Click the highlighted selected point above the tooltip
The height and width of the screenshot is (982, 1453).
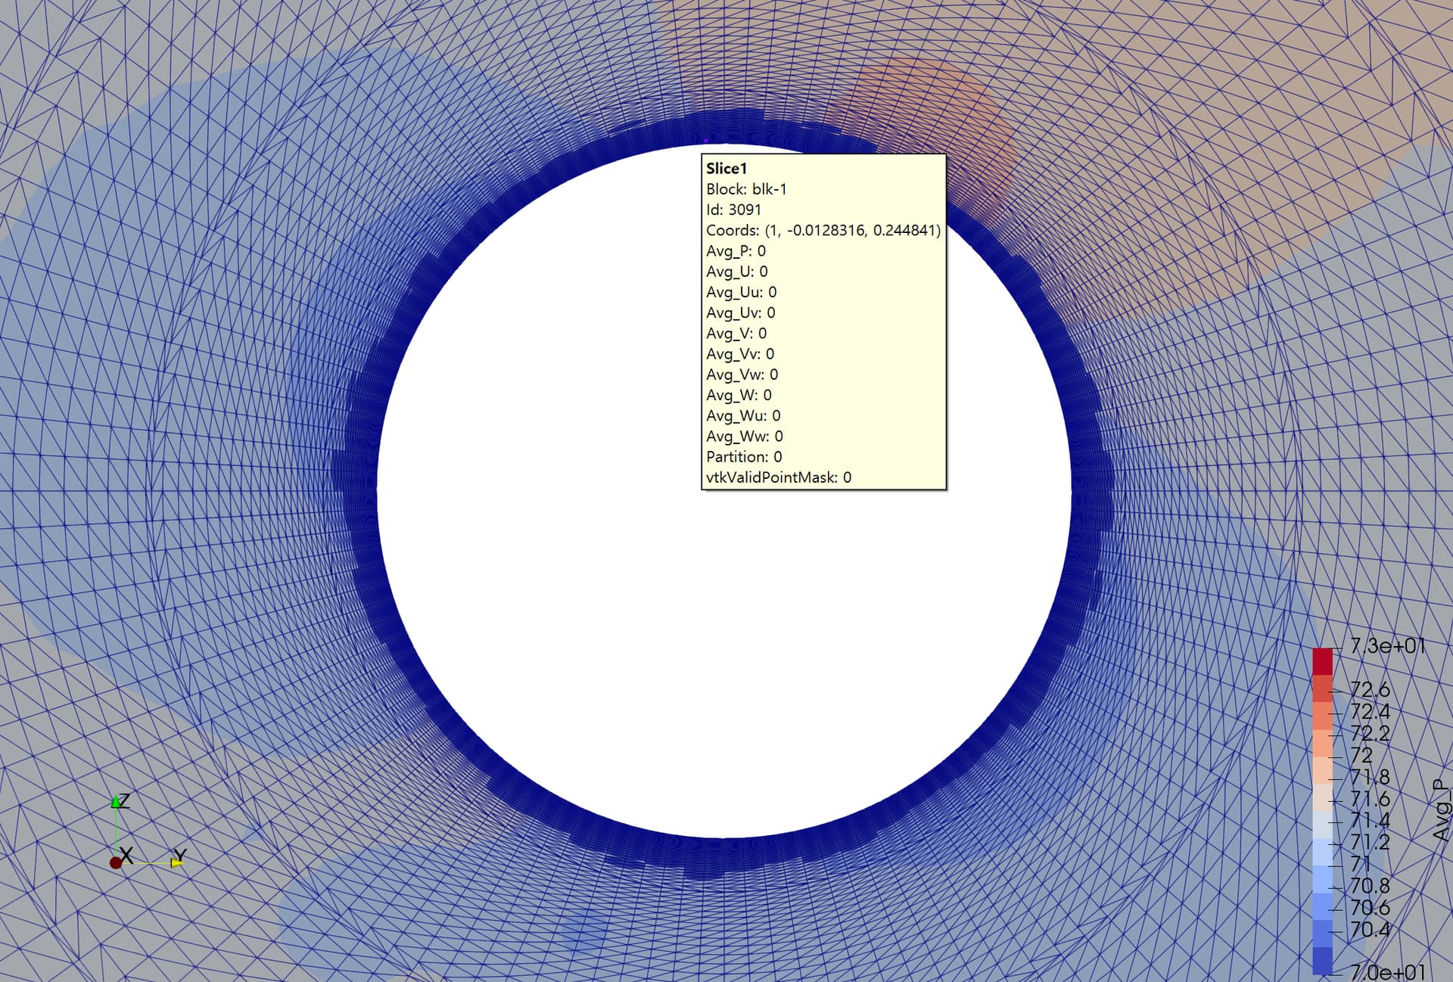coord(706,141)
